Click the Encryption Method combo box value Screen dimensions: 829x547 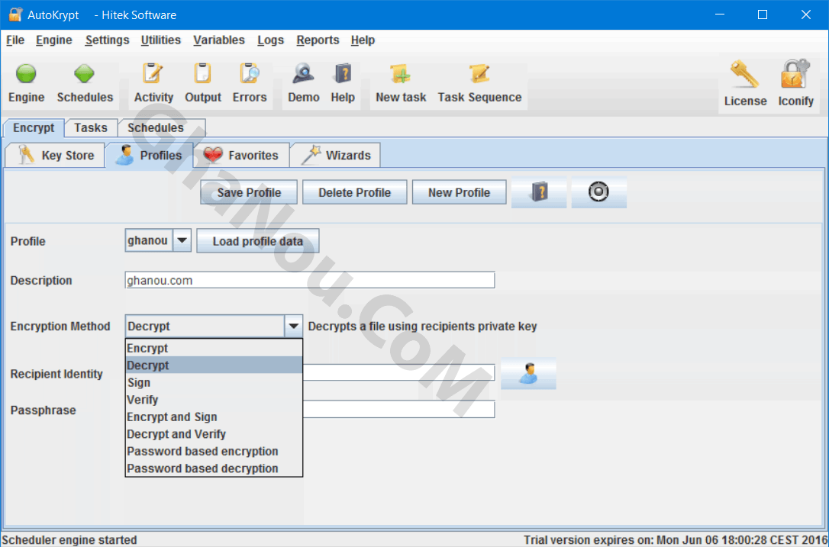[x=205, y=326]
